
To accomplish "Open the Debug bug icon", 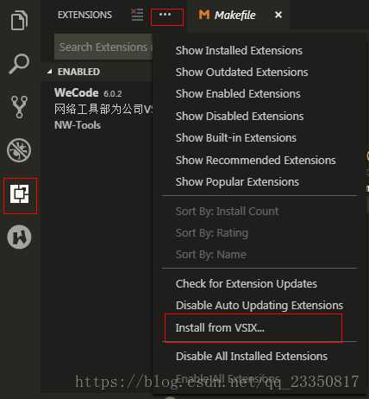I will (19, 150).
